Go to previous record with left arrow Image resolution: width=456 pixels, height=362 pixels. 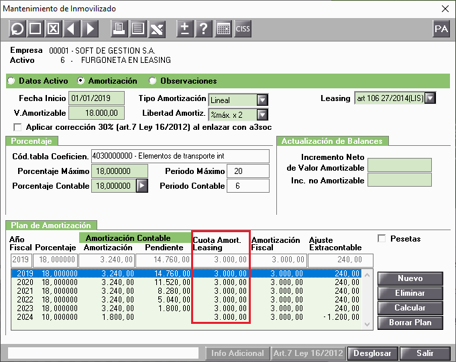click(x=71, y=29)
